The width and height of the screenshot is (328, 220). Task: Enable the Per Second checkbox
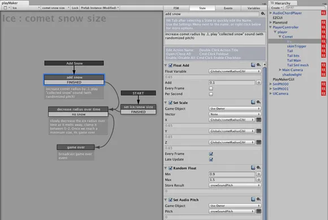pyautogui.click(x=211, y=94)
